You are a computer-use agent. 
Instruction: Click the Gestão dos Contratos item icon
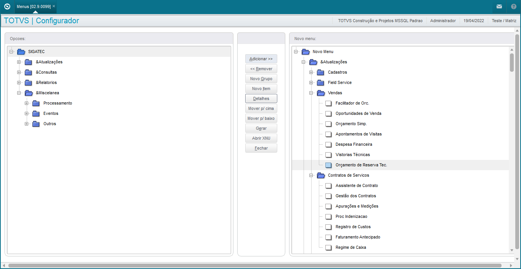click(328, 196)
